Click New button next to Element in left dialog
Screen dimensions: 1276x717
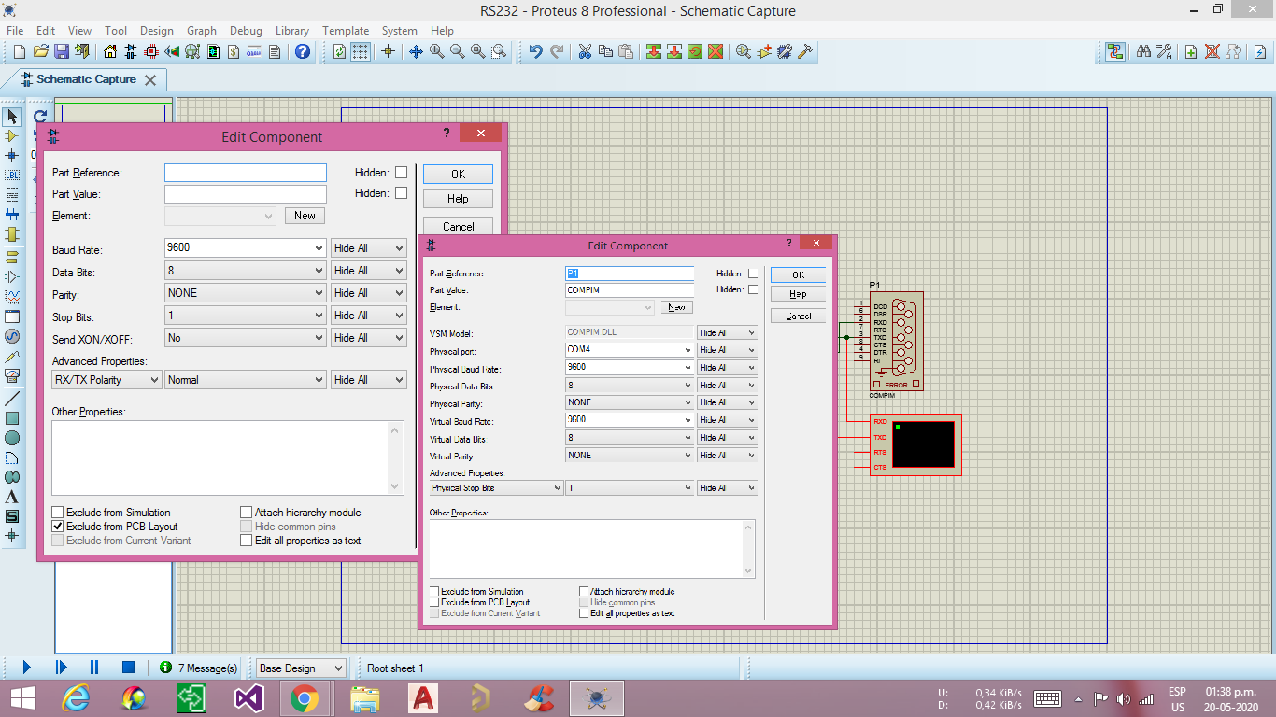[305, 216]
